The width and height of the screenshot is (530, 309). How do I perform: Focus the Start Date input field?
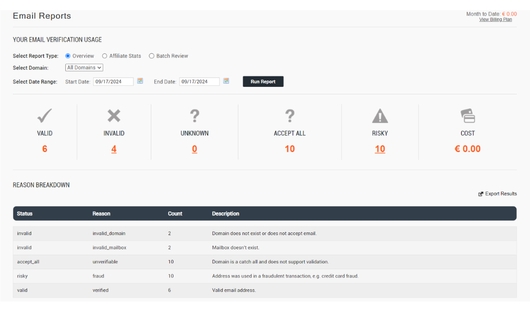point(113,81)
